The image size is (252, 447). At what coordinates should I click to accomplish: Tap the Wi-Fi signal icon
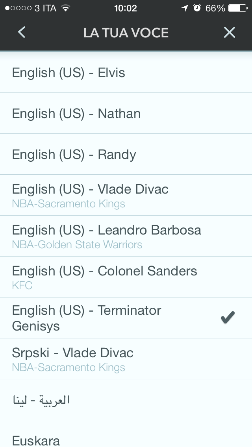coord(65,8)
